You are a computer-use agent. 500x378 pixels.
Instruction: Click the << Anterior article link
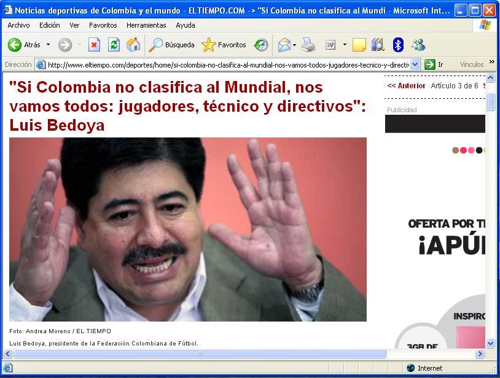(406, 86)
